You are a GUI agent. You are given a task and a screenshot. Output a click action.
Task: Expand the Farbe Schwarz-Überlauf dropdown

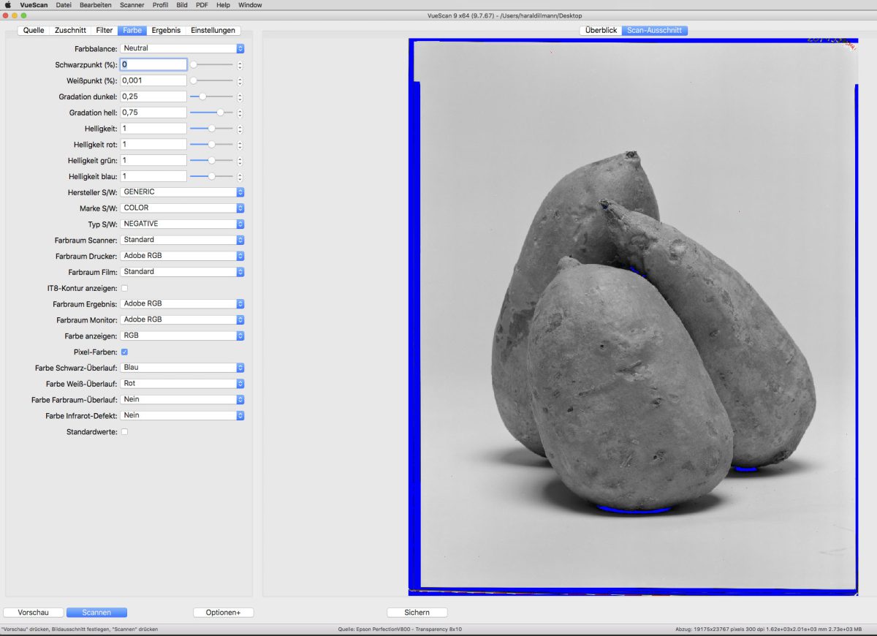coord(182,368)
